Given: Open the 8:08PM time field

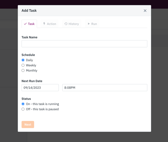Looking at the screenshot, I should [105, 87].
